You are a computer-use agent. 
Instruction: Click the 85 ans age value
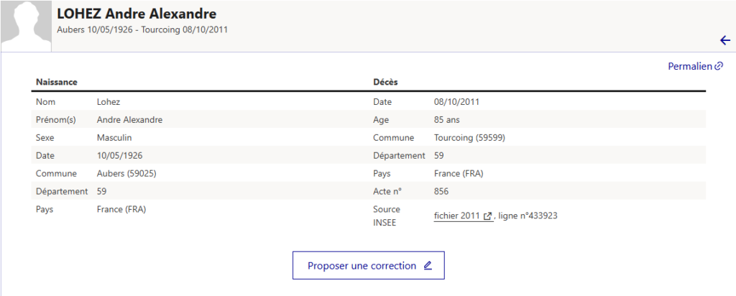pos(448,120)
